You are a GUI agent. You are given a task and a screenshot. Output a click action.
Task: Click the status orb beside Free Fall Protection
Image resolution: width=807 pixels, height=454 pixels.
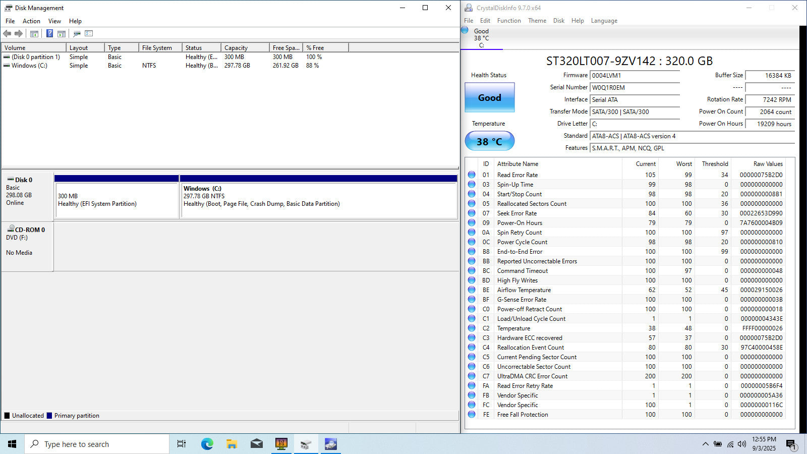472,414
